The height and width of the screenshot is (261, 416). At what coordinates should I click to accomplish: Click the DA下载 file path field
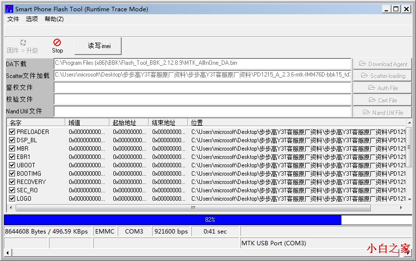click(x=203, y=64)
